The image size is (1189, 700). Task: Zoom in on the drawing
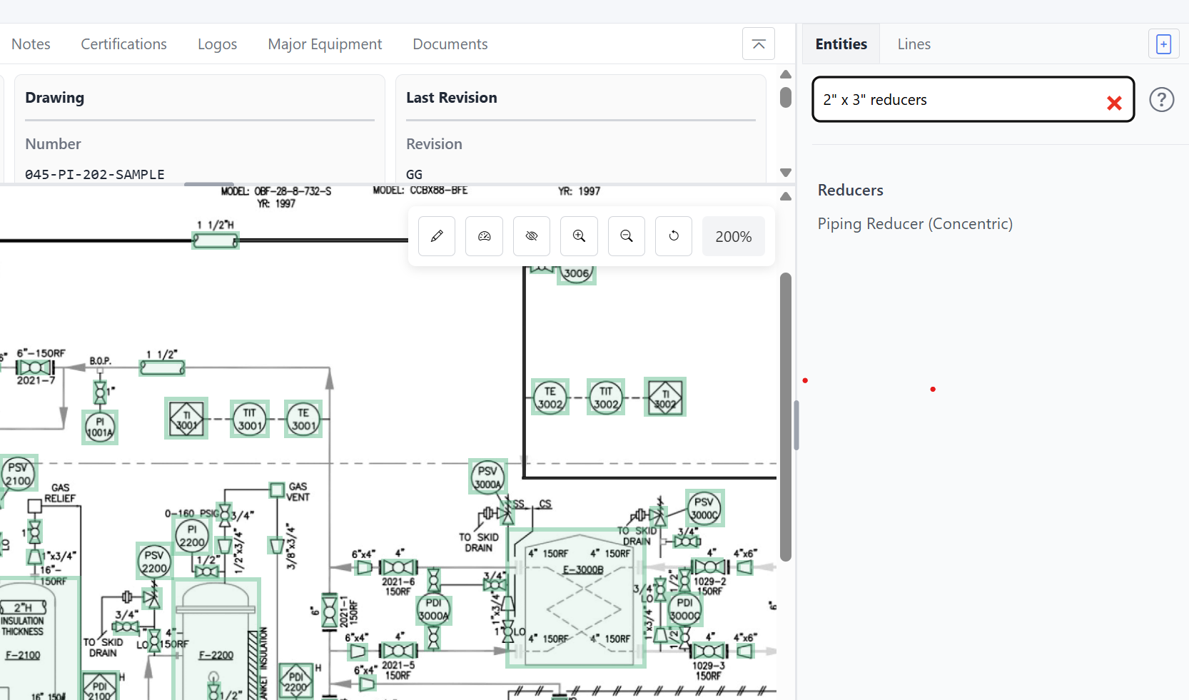579,236
